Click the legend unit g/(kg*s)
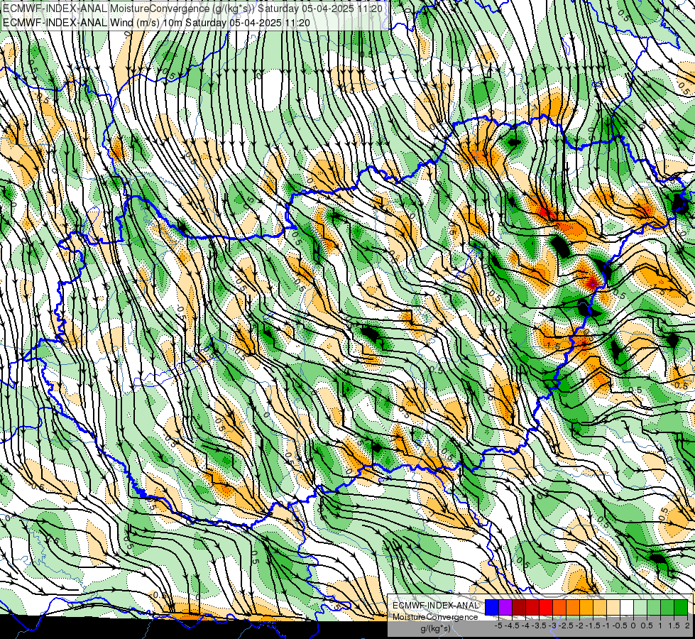 [x=436, y=628]
